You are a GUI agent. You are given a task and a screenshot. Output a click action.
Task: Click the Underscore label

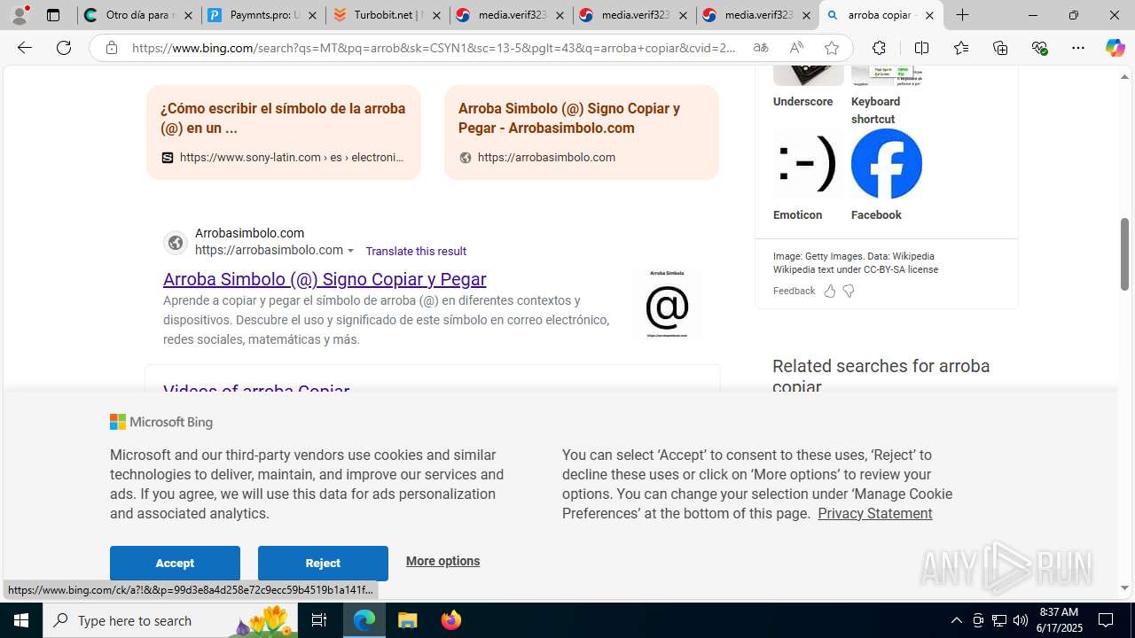(802, 102)
